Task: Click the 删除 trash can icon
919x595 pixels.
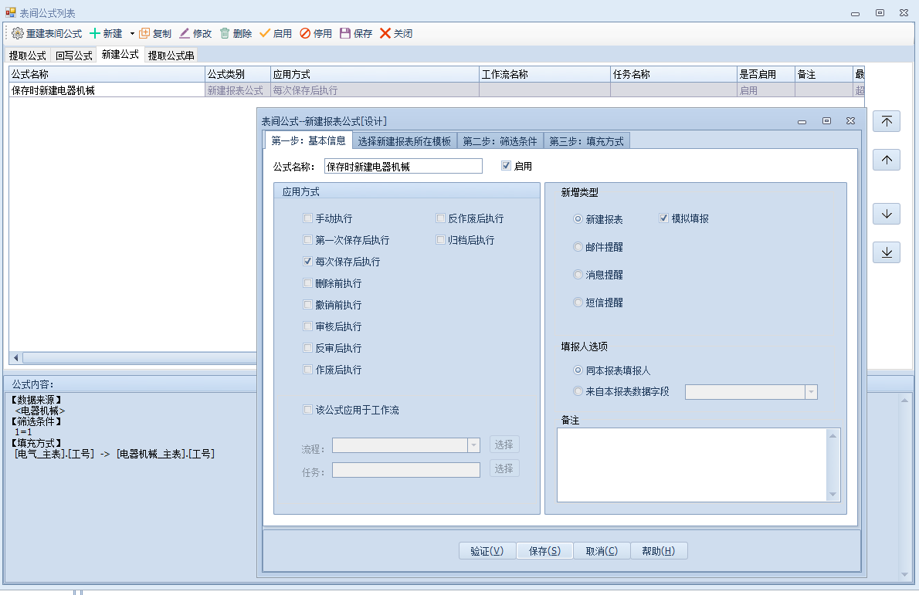Action: click(x=225, y=33)
